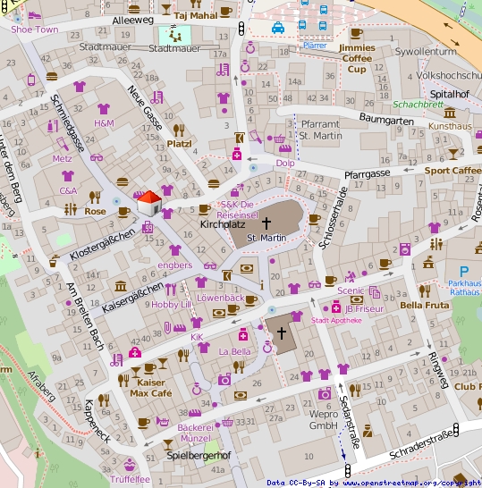Open the openstreetmap.org copyright link

[x=411, y=483]
